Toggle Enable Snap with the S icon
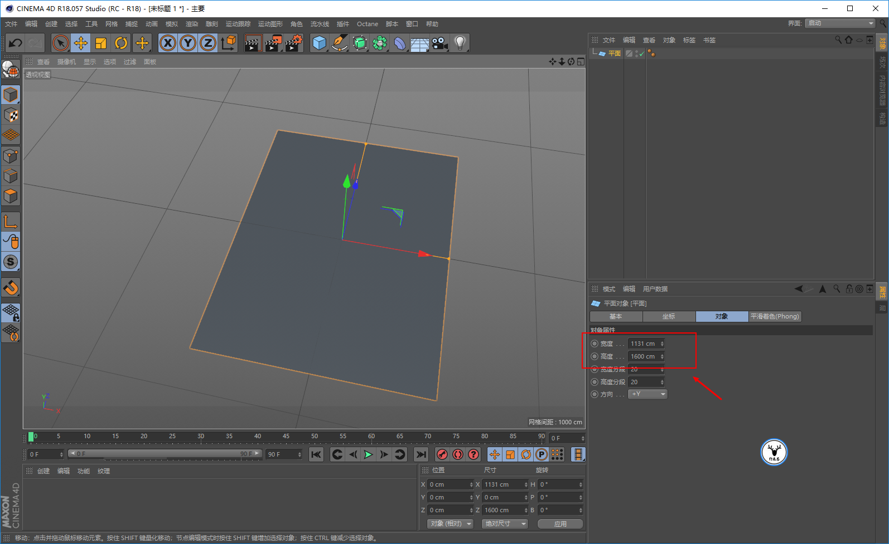This screenshot has width=889, height=544. (x=11, y=262)
